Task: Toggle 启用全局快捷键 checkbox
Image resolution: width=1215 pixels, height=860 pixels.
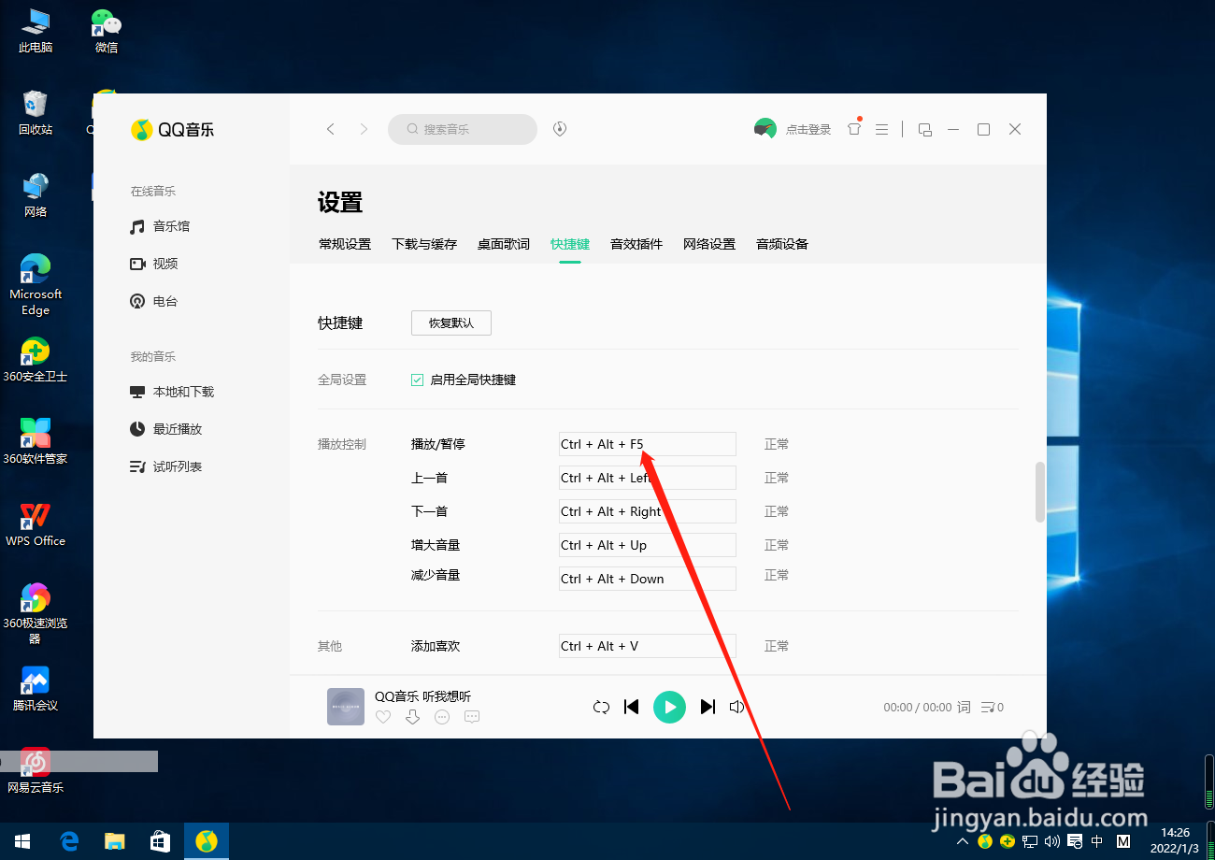Action: coord(418,380)
